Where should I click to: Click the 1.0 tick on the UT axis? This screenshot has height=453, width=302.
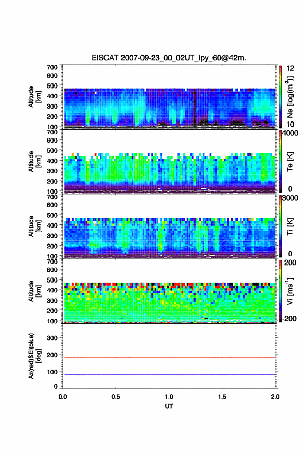169,397
